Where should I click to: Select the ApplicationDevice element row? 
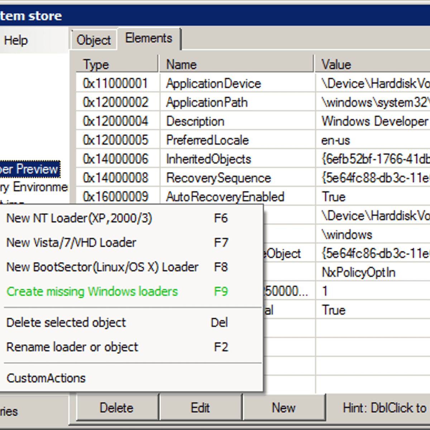point(214,83)
